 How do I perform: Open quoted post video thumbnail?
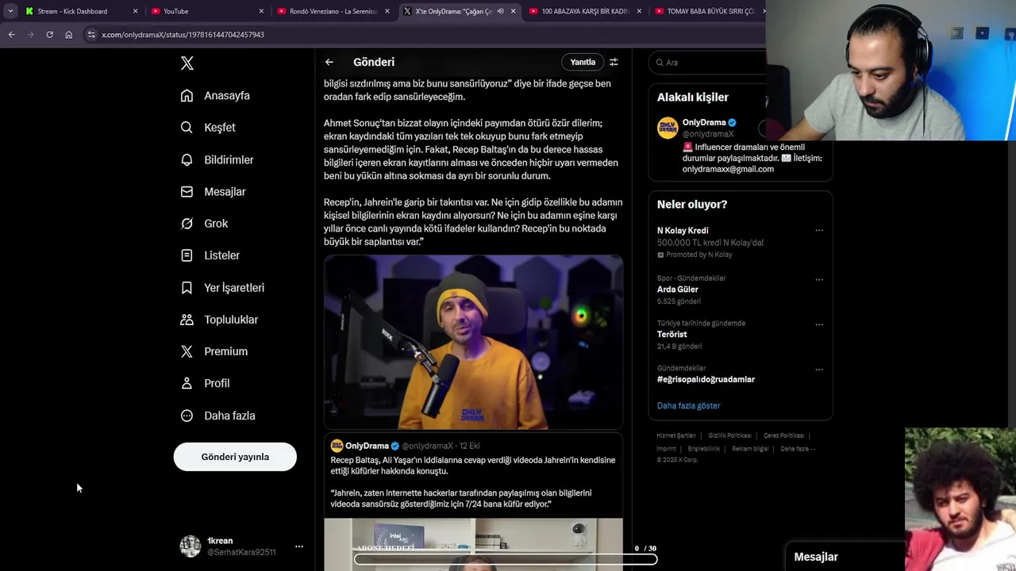(x=473, y=544)
